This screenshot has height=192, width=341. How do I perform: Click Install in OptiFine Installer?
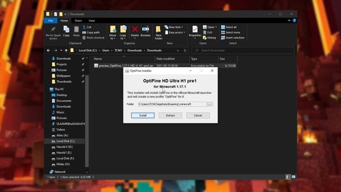[x=143, y=115]
